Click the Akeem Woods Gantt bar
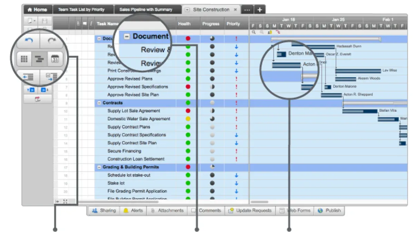 point(346,79)
